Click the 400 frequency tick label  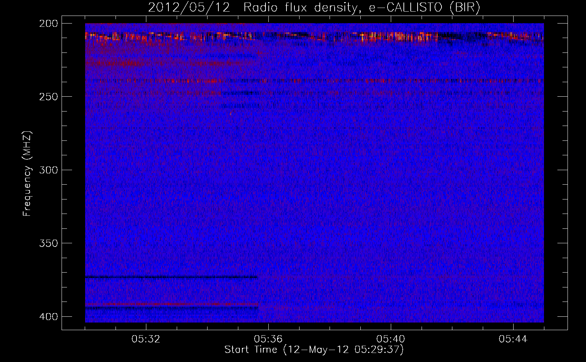coord(48,317)
